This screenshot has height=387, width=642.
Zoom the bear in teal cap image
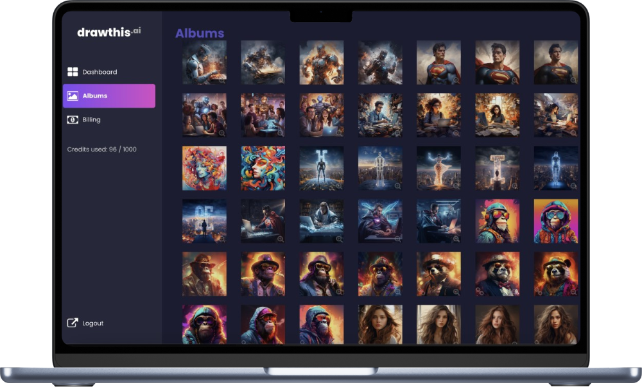tap(573, 292)
